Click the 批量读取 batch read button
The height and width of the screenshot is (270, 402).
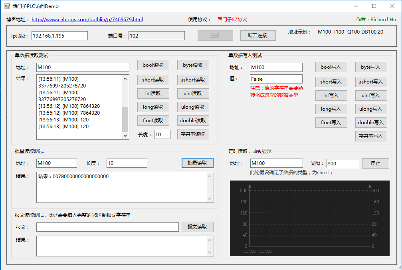(x=197, y=163)
